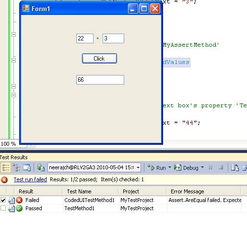247x227 pixels.
Task: Open the test run selection dropdown
Action: (x=138, y=167)
